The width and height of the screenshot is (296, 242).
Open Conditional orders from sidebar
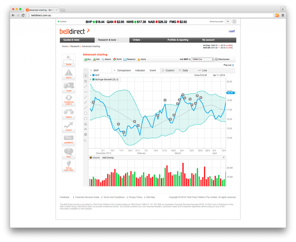point(68,100)
